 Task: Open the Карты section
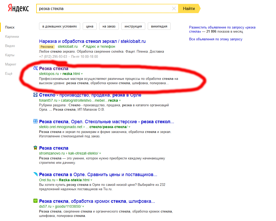[10, 55]
